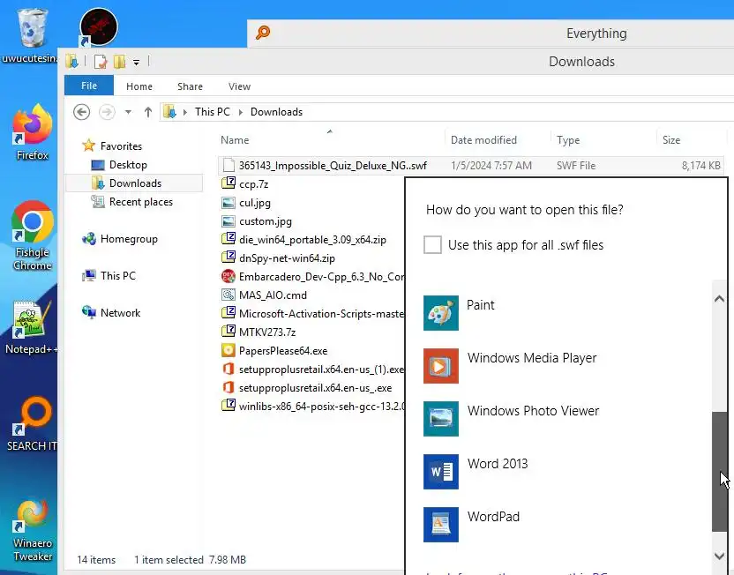The width and height of the screenshot is (734, 575).
Task: Choose Paint to open the file
Action: [565, 313]
